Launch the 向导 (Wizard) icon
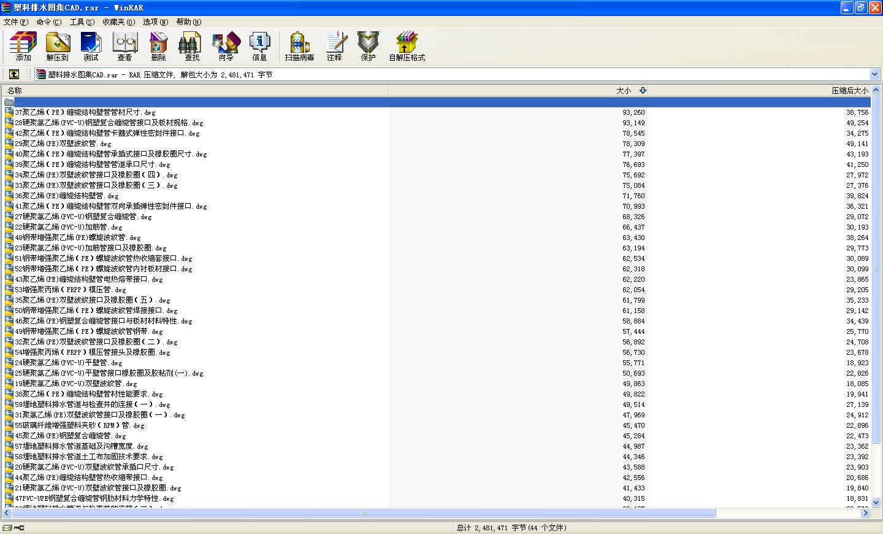The width and height of the screenshot is (883, 534). pos(226,46)
